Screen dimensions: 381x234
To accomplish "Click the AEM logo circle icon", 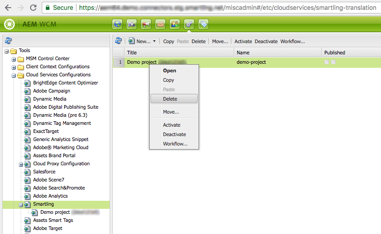I will pos(9,24).
